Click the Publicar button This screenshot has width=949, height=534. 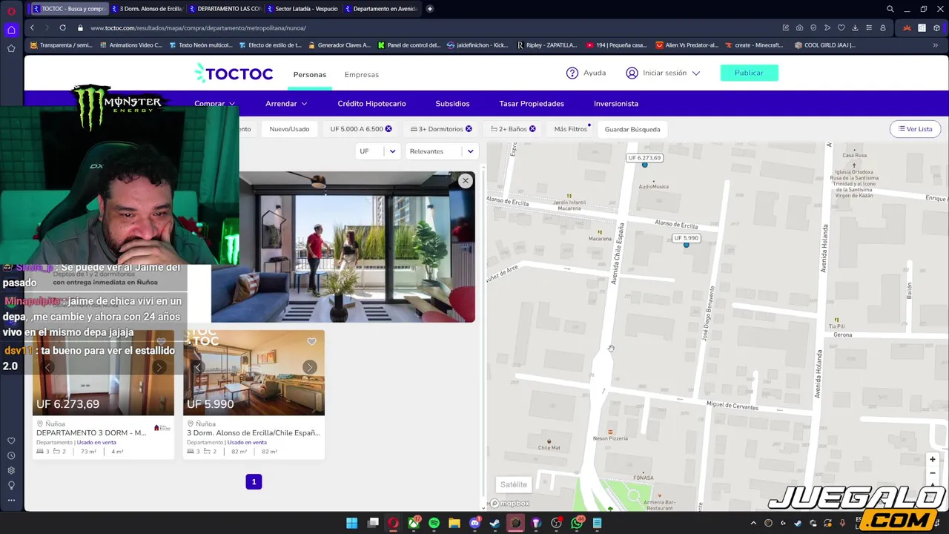[x=749, y=73]
